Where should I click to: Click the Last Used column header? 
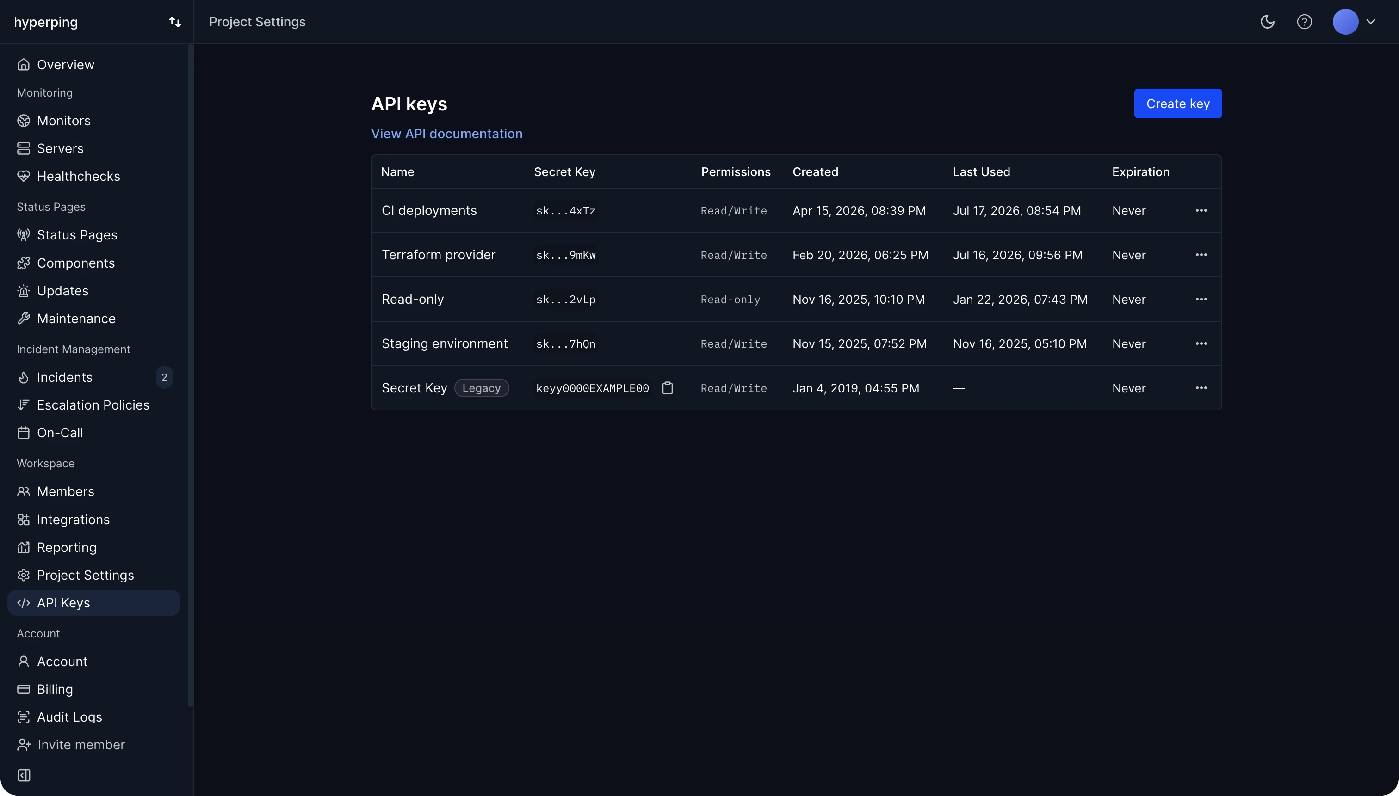coord(981,171)
